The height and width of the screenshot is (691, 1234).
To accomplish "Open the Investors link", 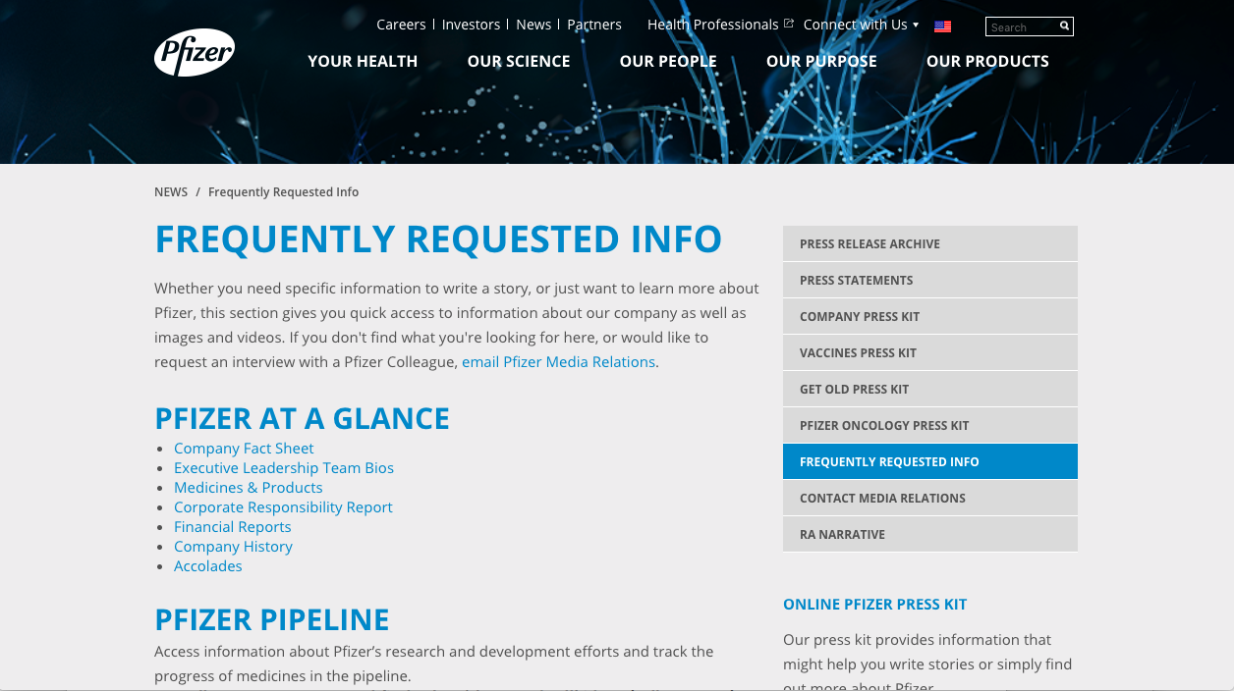I will 471,25.
